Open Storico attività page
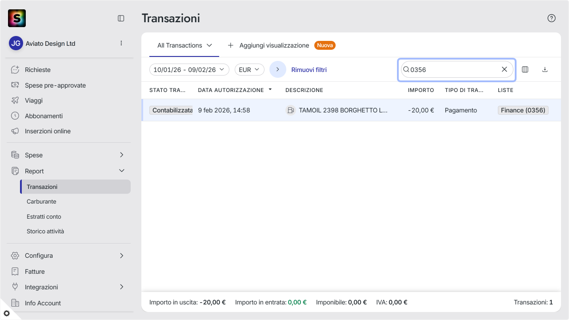 pos(45,231)
